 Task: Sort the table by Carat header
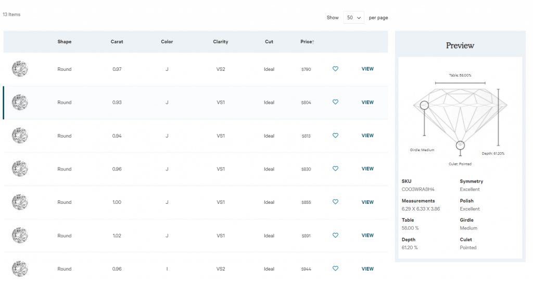pyautogui.click(x=117, y=42)
